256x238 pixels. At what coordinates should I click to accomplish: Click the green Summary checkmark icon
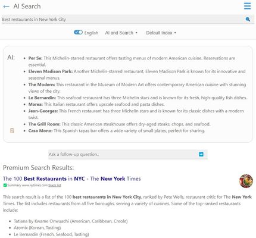point(5,185)
